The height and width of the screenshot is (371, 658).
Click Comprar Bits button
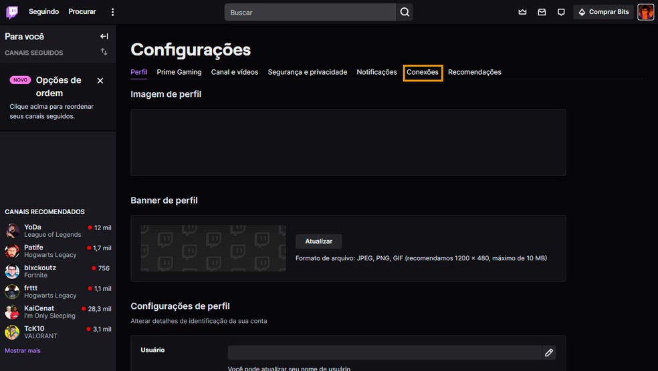[x=603, y=12]
